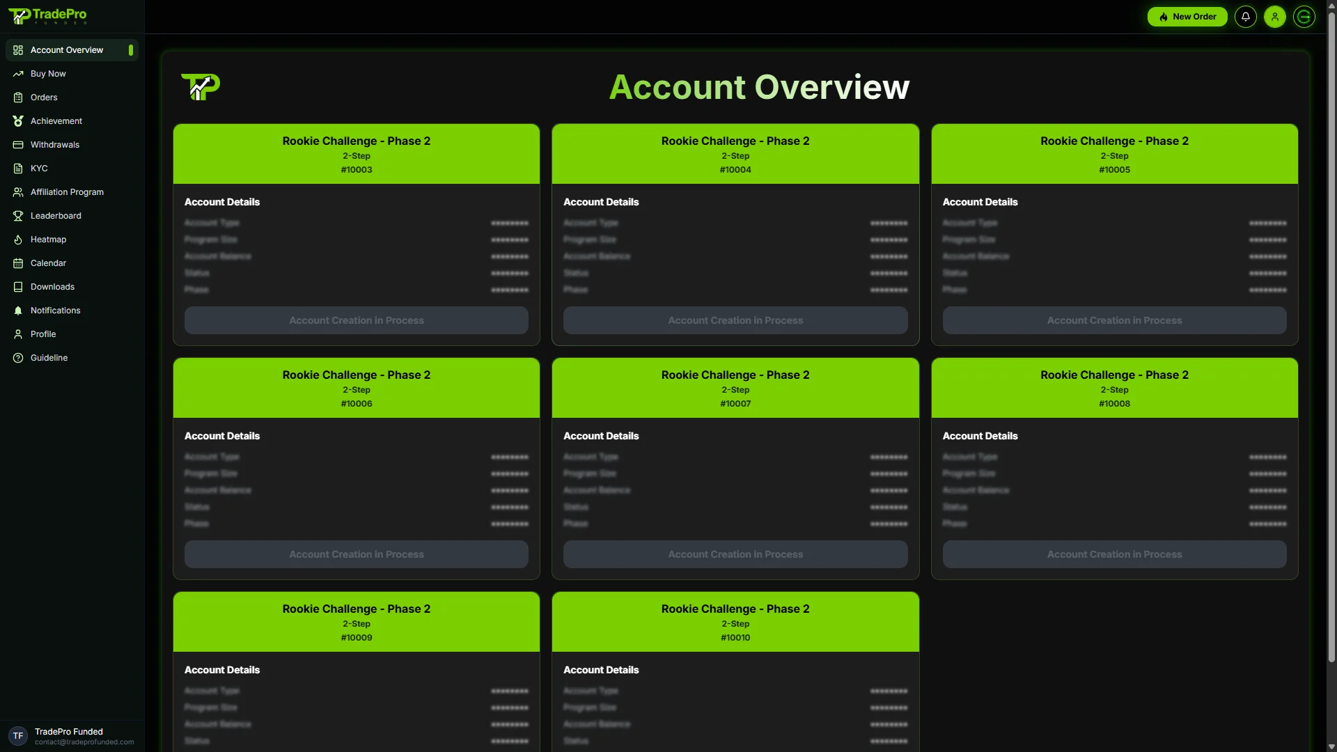Click the Achievement medal icon
The height and width of the screenshot is (752, 1337).
tap(18, 121)
